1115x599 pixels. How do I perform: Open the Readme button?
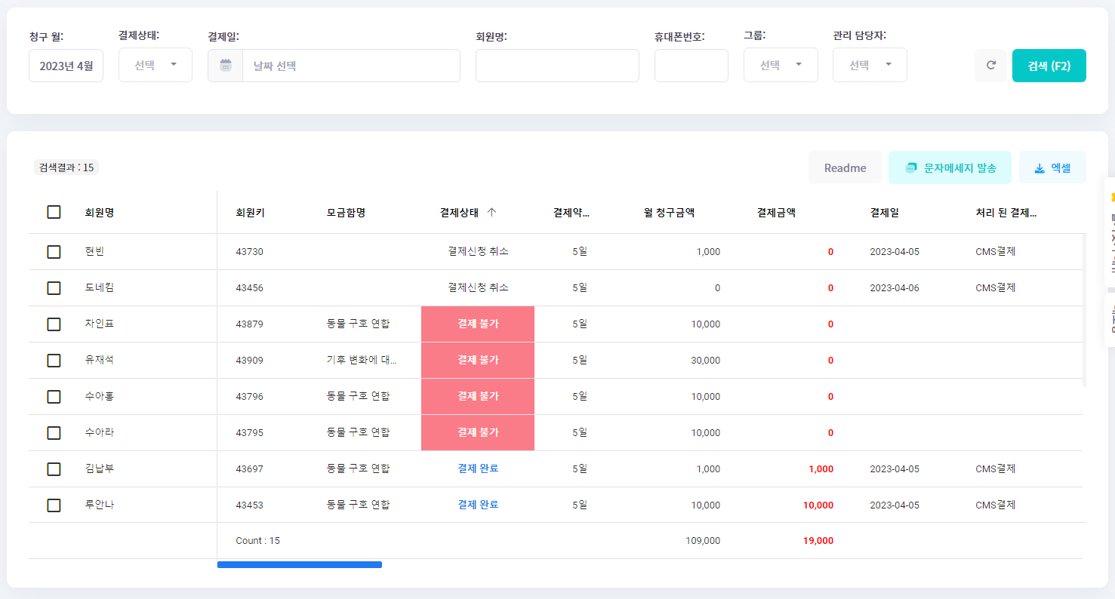point(845,167)
